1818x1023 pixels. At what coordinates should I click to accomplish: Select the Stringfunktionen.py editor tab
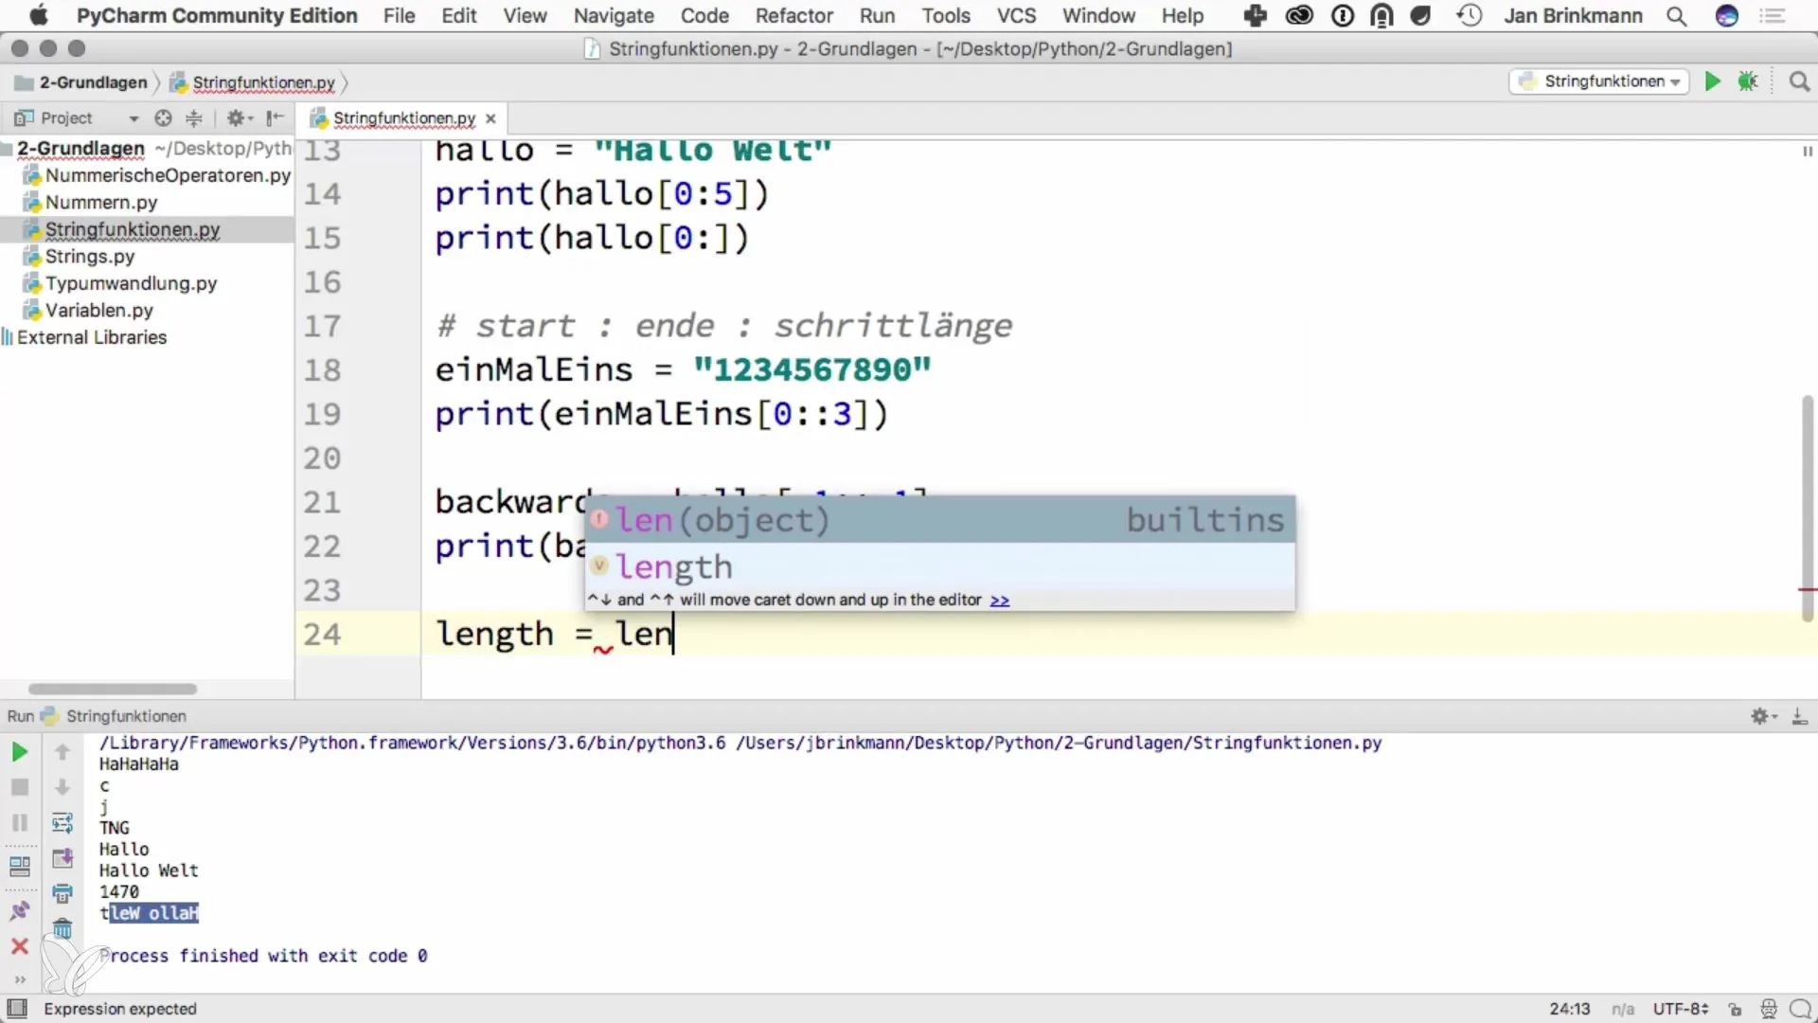[403, 118]
